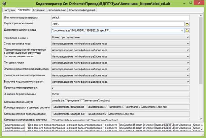This screenshot has height=138, width=206.
Task: Click the app icon in the title bar
Action: click(x=4, y=4)
